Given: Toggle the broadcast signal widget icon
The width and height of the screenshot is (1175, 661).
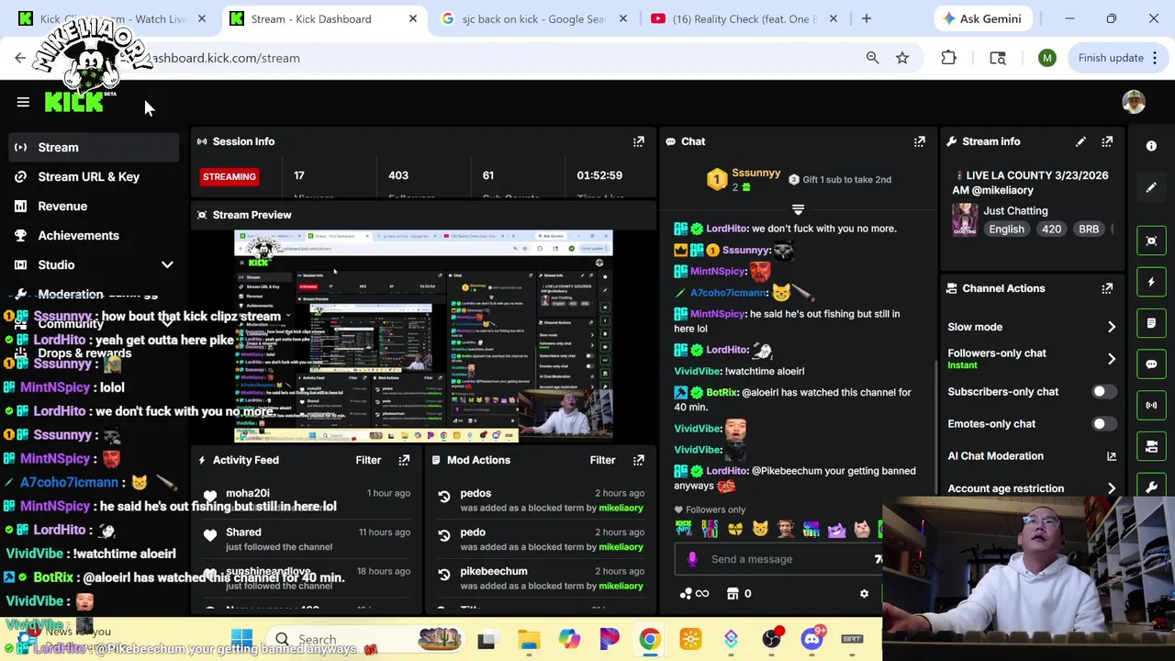Looking at the screenshot, I should (x=1151, y=405).
